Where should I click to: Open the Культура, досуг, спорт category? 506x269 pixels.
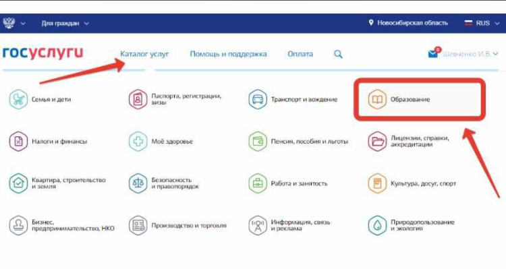tap(412, 183)
